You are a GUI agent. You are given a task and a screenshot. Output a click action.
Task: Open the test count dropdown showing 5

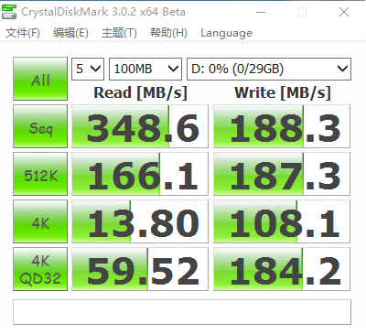click(88, 69)
